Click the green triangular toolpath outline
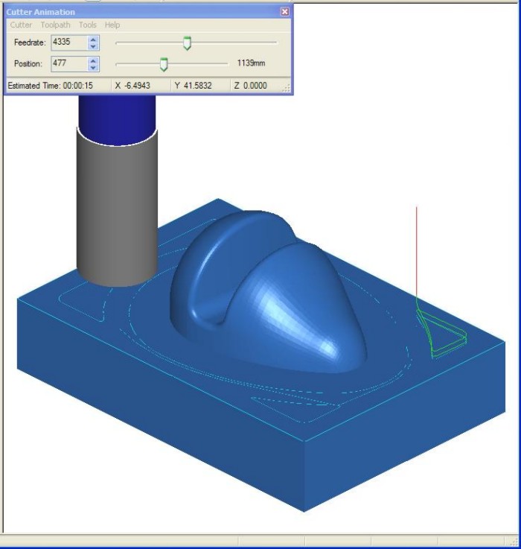Screen dimensions: 521x549 tap(443, 334)
